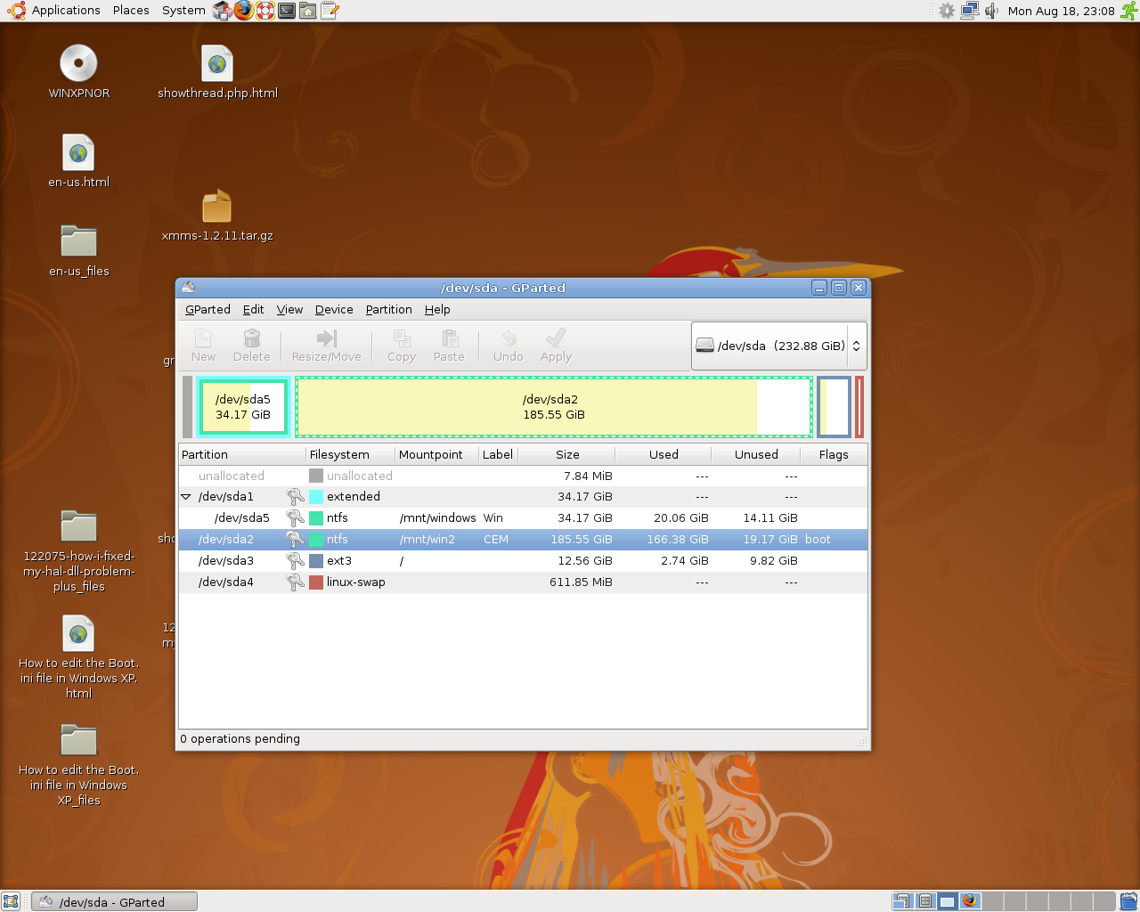Open the Device menu
The width and height of the screenshot is (1140, 912).
[x=334, y=309]
